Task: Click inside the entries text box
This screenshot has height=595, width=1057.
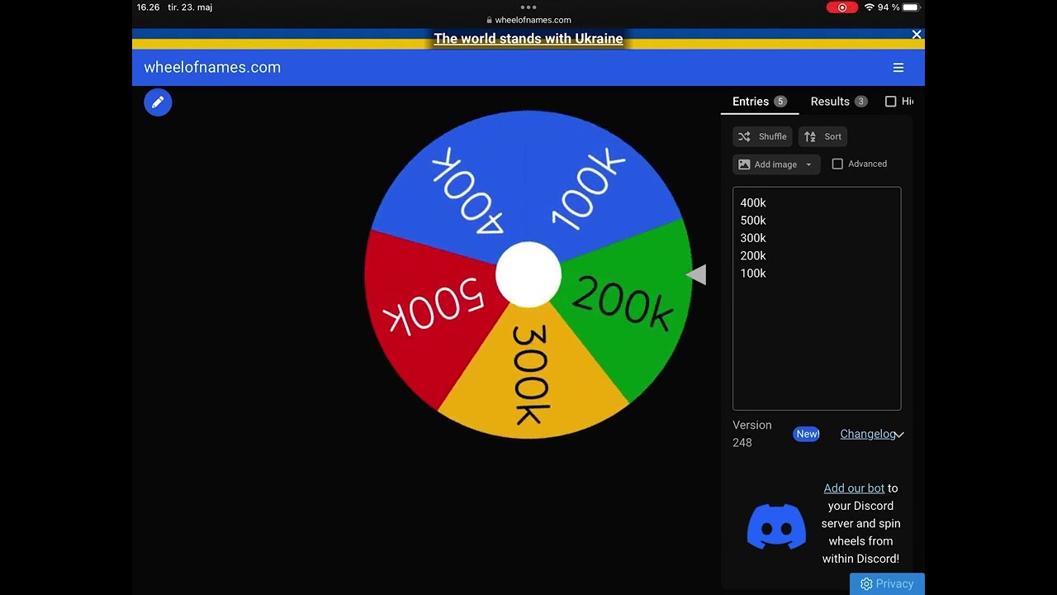Action: point(817,298)
